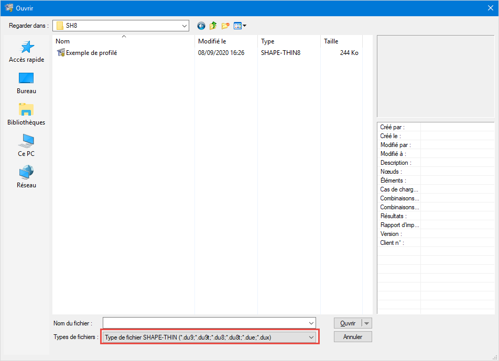
Task: Open the Ouvrir split-button arrow
Action: (367, 323)
